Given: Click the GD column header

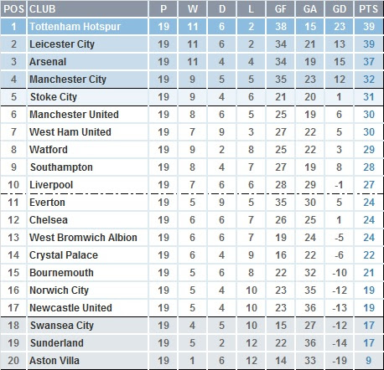Looking at the screenshot, I should [x=340, y=9].
